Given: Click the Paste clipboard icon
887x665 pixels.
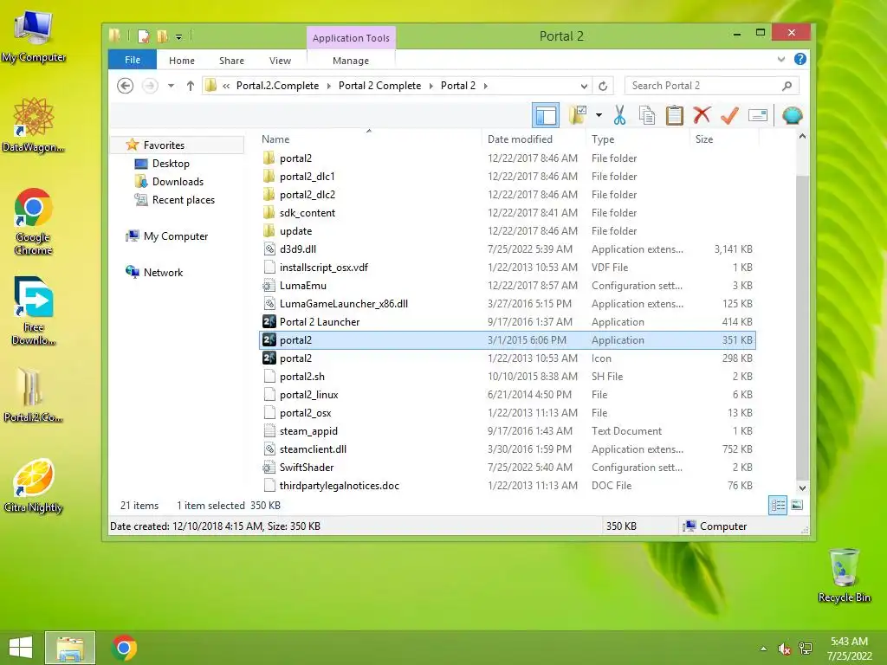Looking at the screenshot, I should pyautogui.click(x=674, y=115).
